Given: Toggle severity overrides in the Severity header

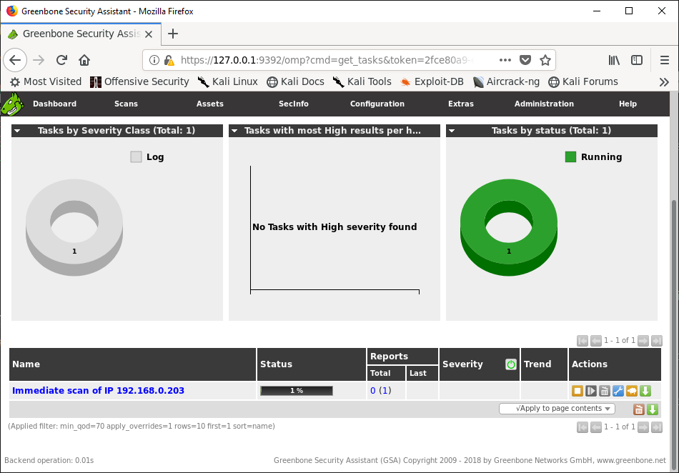Looking at the screenshot, I should pyautogui.click(x=511, y=364).
